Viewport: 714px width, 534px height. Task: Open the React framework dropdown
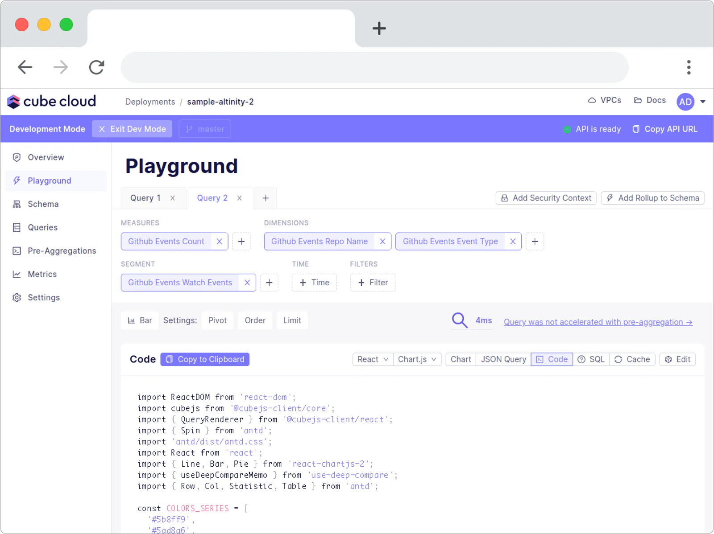[373, 359]
